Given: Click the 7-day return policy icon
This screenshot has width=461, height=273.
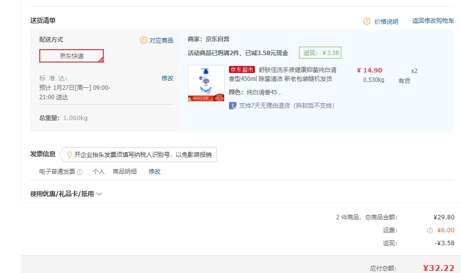Looking at the screenshot, I should tap(232, 106).
